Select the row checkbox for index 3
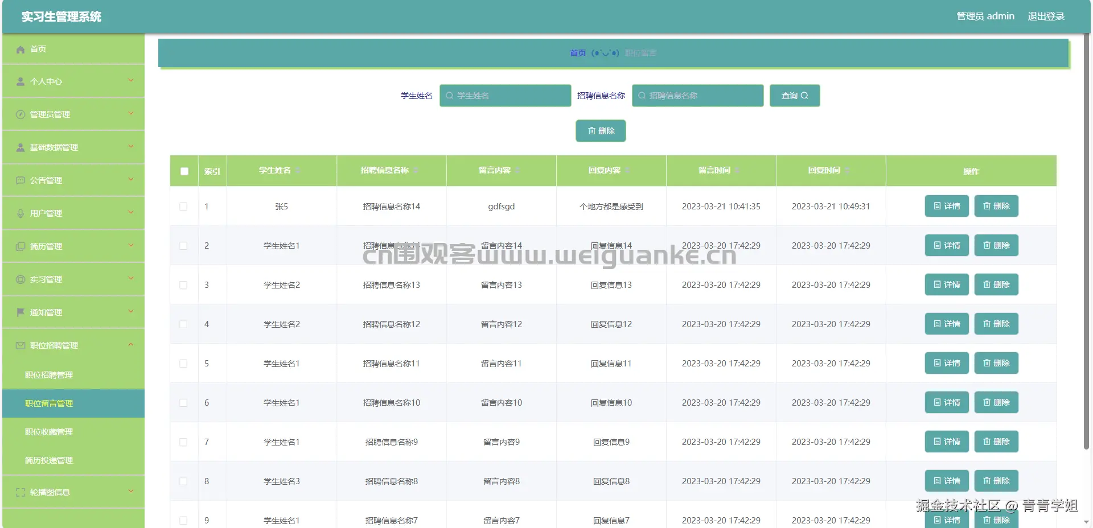Viewport: 1093px width, 528px height. [183, 285]
